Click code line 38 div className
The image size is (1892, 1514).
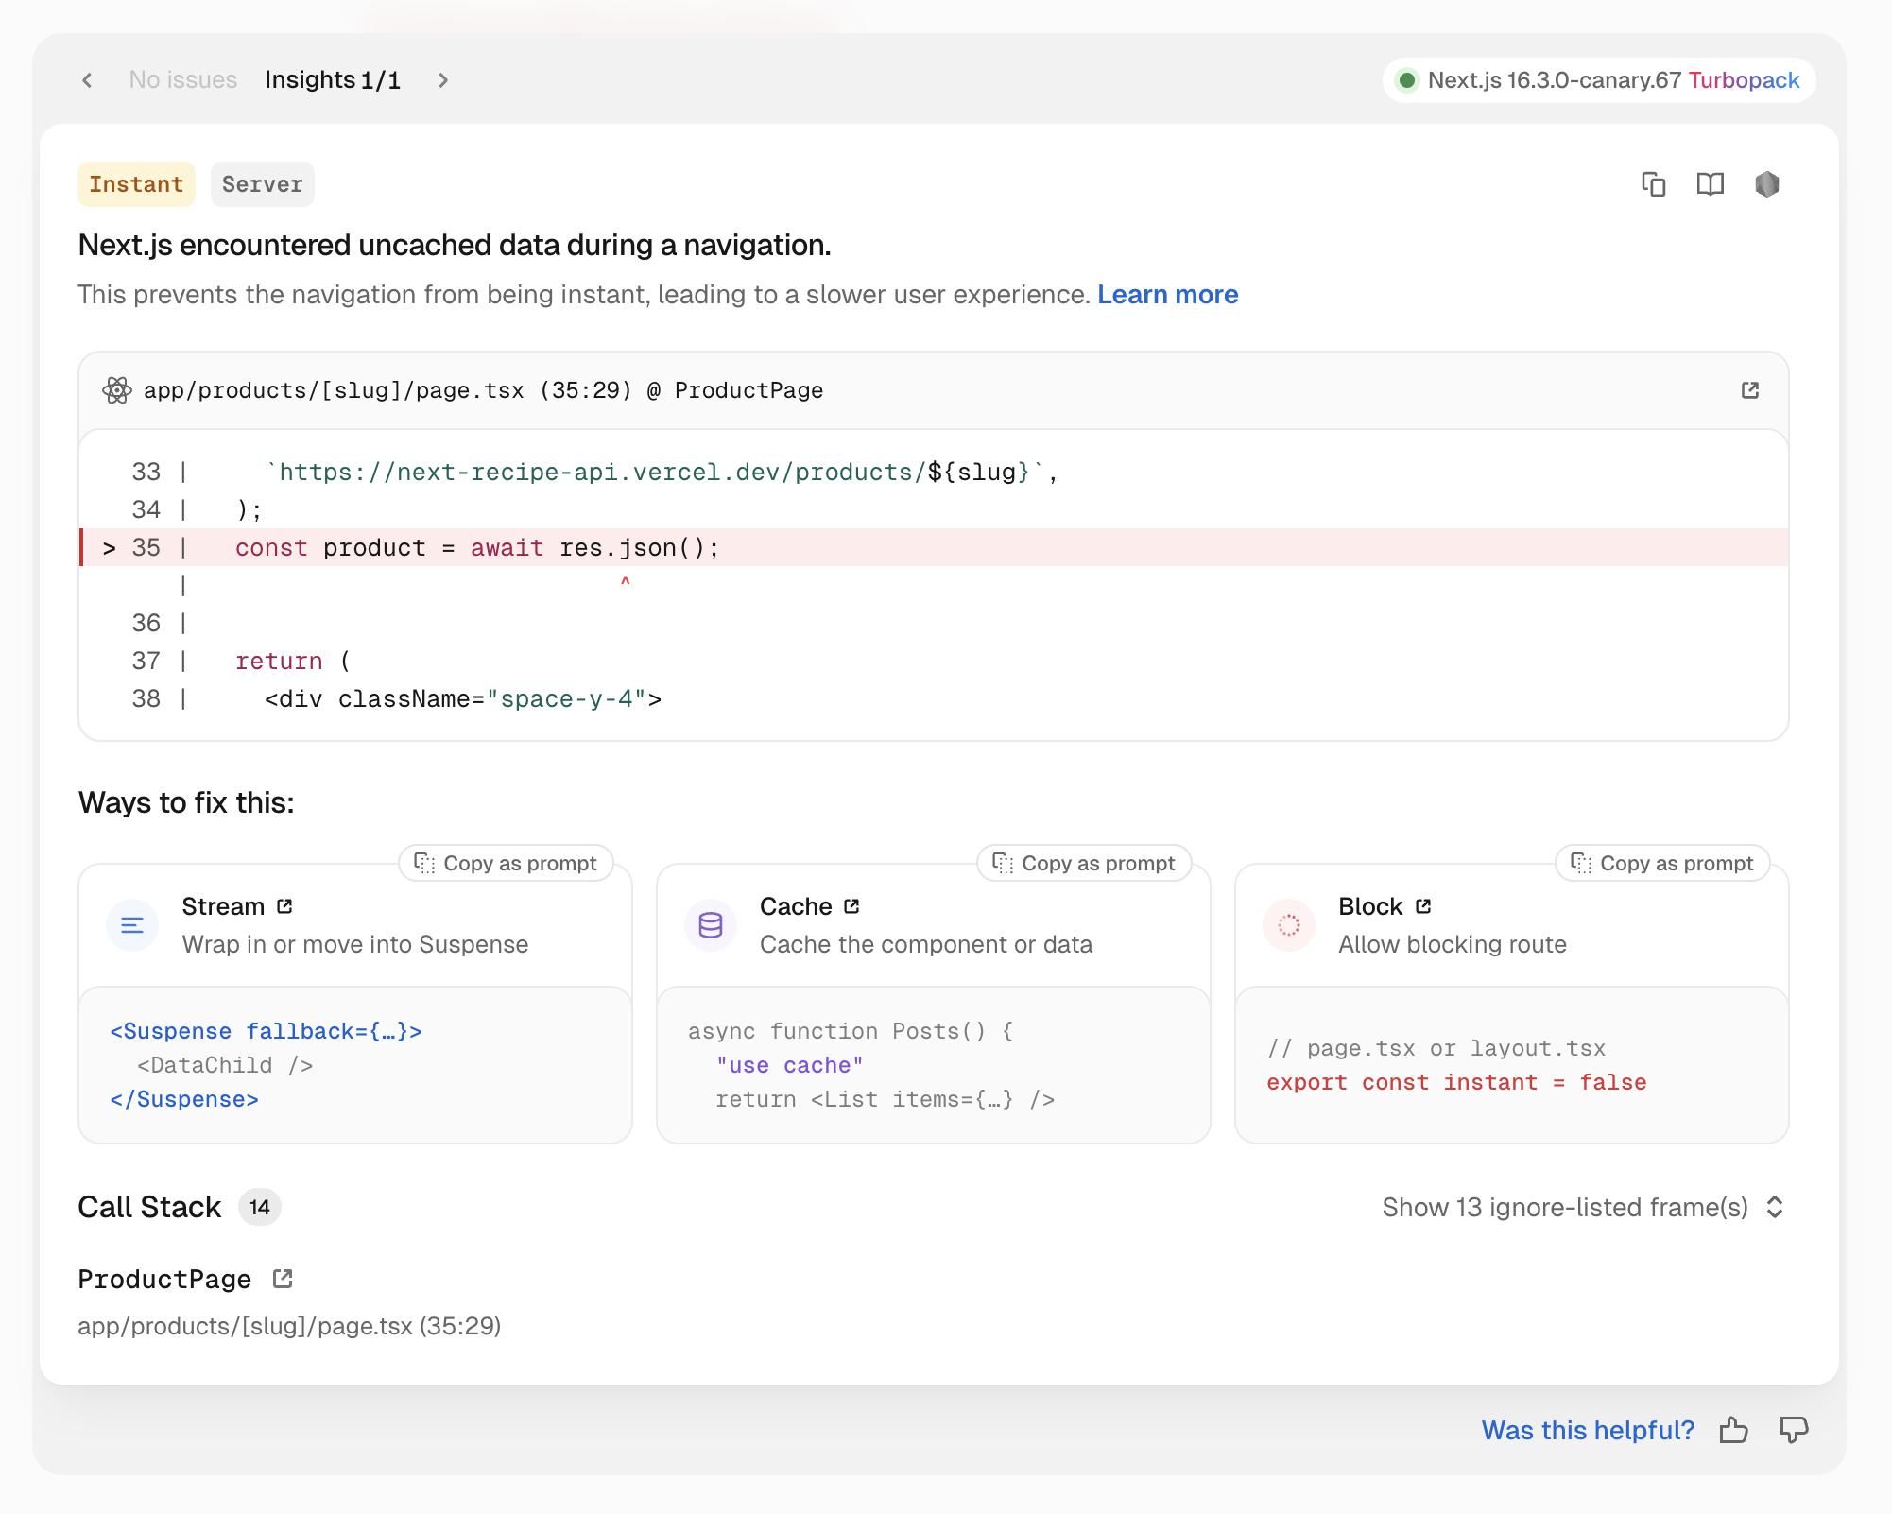click(x=935, y=698)
